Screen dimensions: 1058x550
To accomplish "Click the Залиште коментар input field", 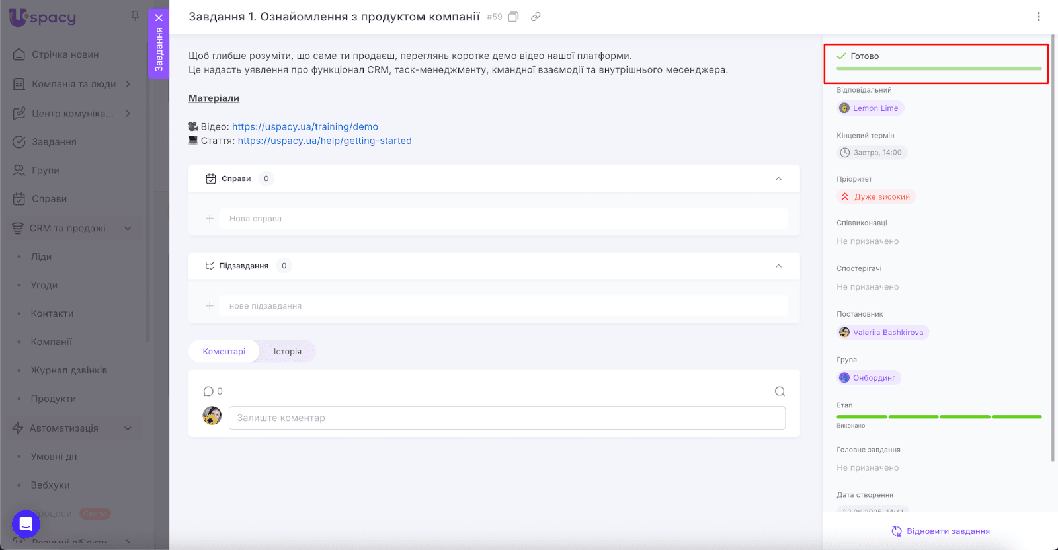I will pyautogui.click(x=507, y=418).
